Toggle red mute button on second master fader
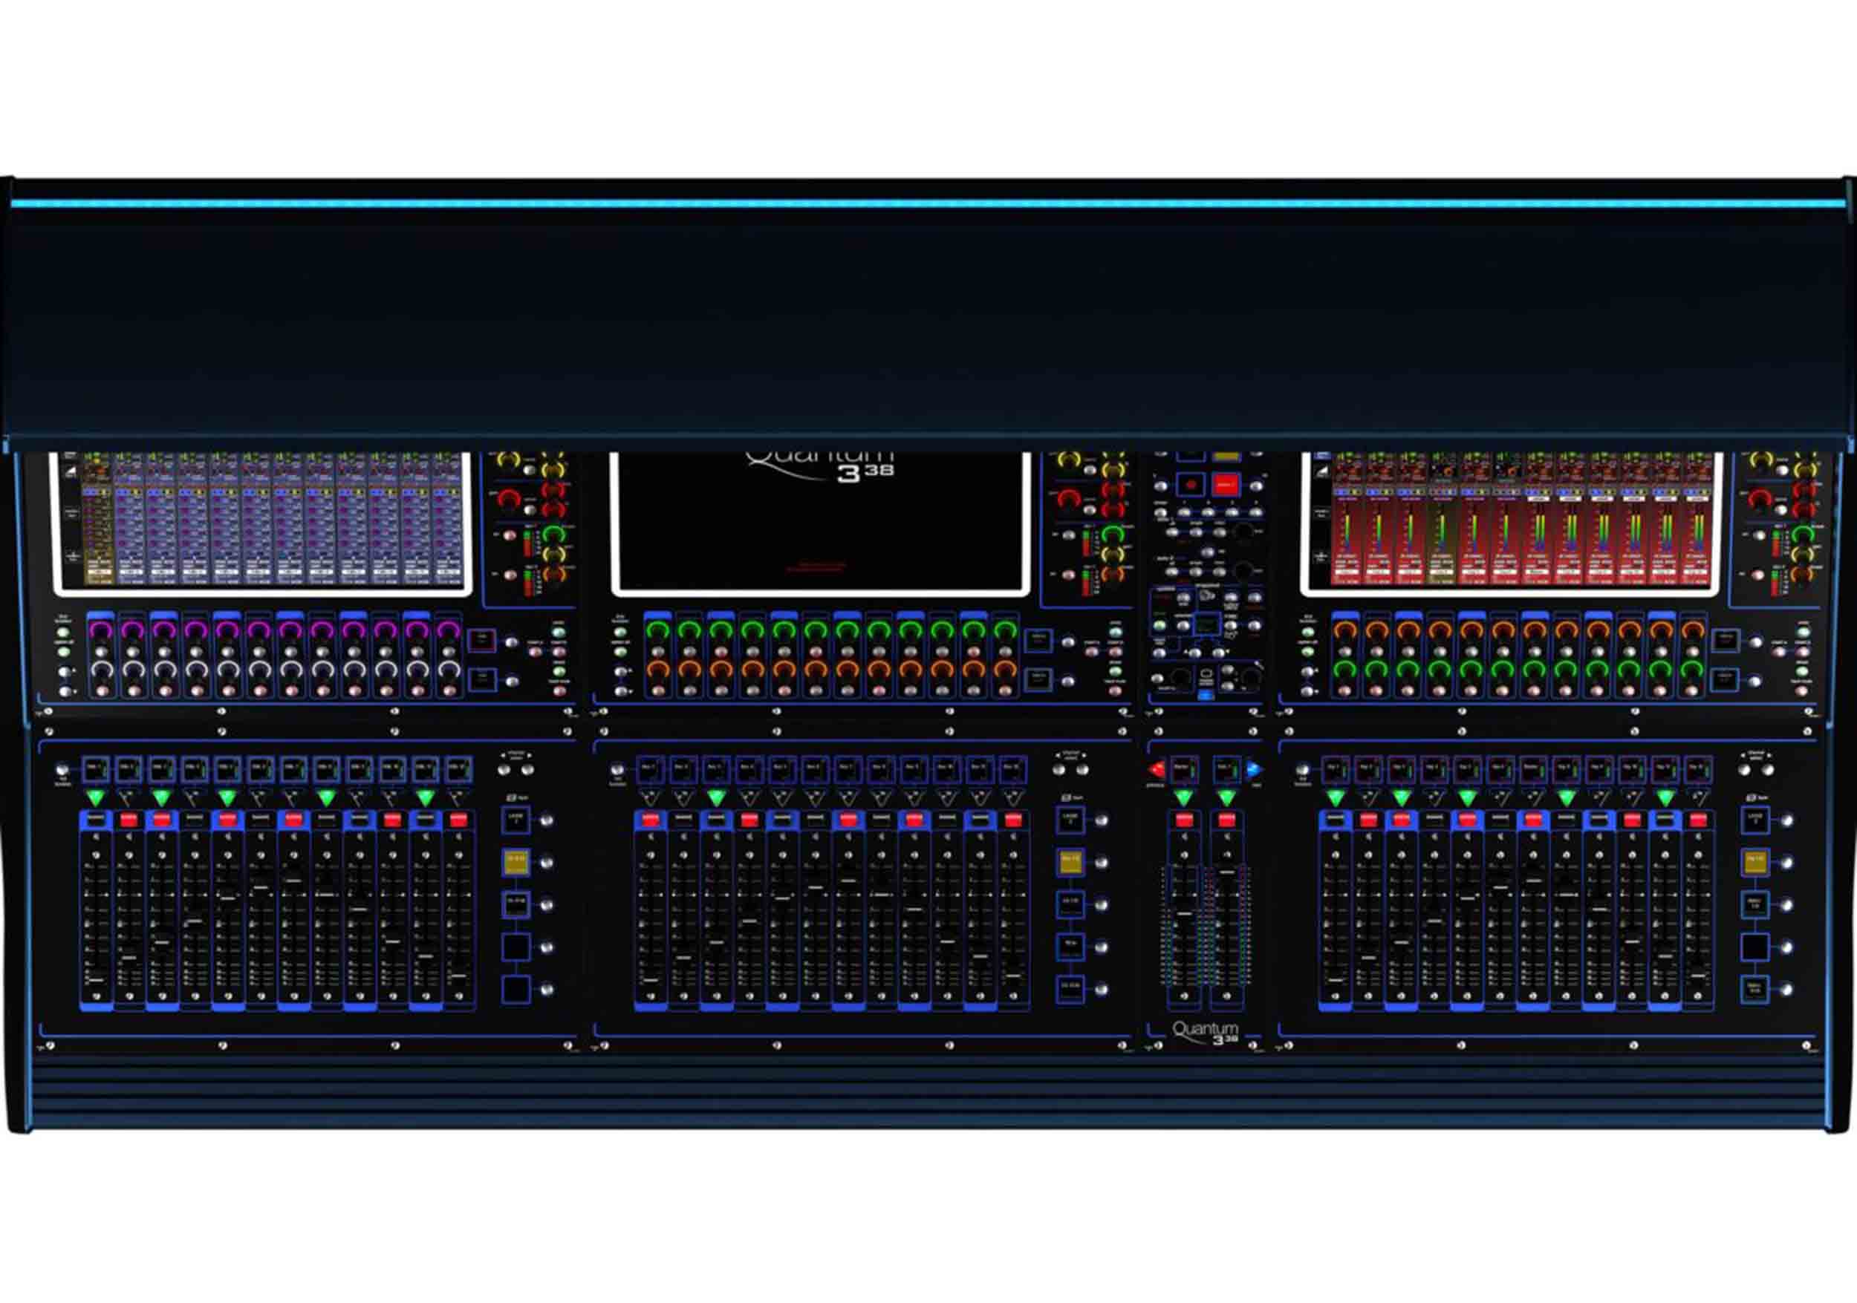The image size is (1857, 1303). 1226,820
